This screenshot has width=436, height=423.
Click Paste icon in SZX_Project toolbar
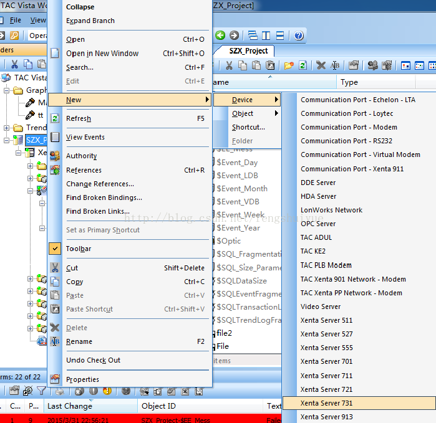pyautogui.click(x=256, y=65)
